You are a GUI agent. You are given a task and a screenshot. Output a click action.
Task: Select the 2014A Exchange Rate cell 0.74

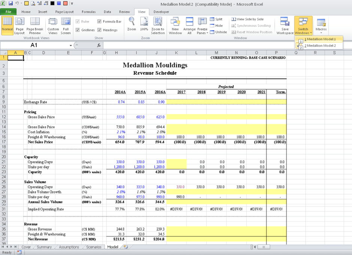(x=116, y=102)
